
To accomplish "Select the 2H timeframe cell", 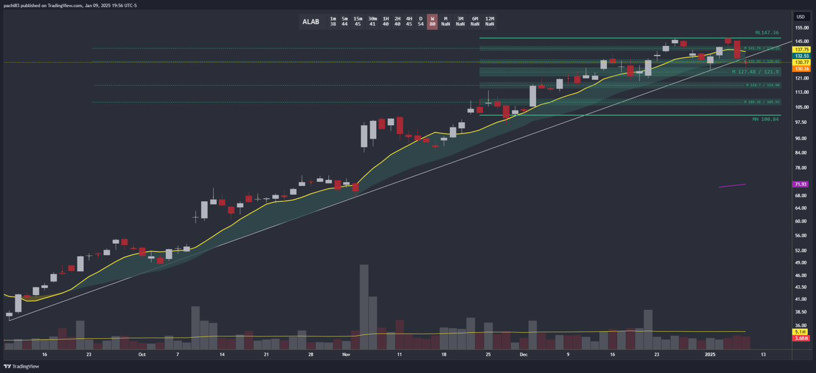I will click(397, 21).
